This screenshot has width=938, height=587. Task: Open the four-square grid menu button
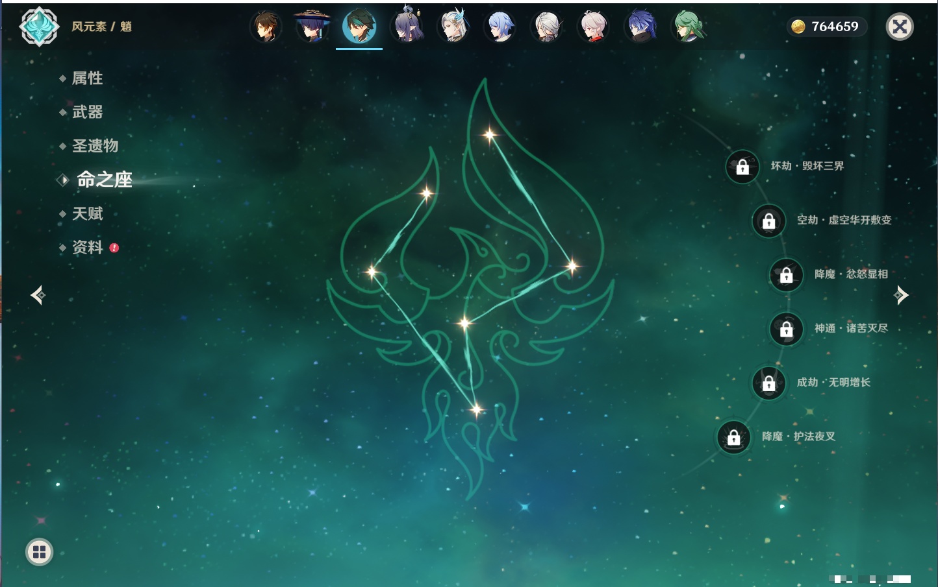coord(39,552)
